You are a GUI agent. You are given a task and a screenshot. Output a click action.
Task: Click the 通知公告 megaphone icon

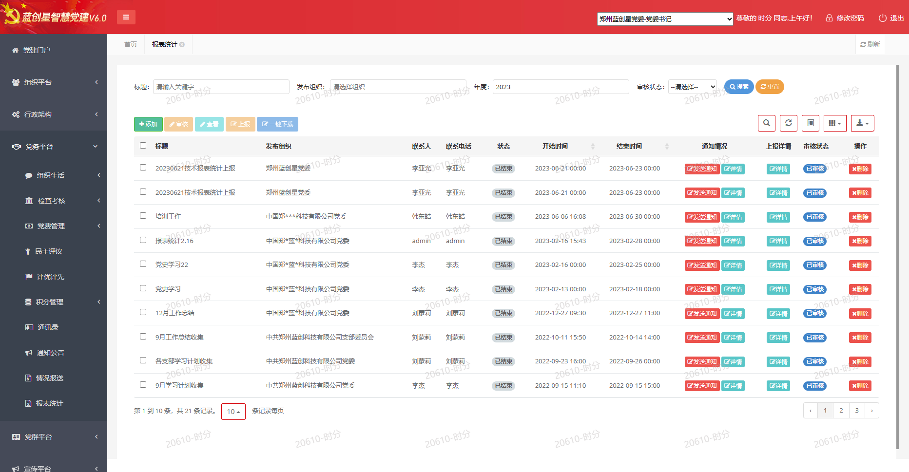[29, 353]
